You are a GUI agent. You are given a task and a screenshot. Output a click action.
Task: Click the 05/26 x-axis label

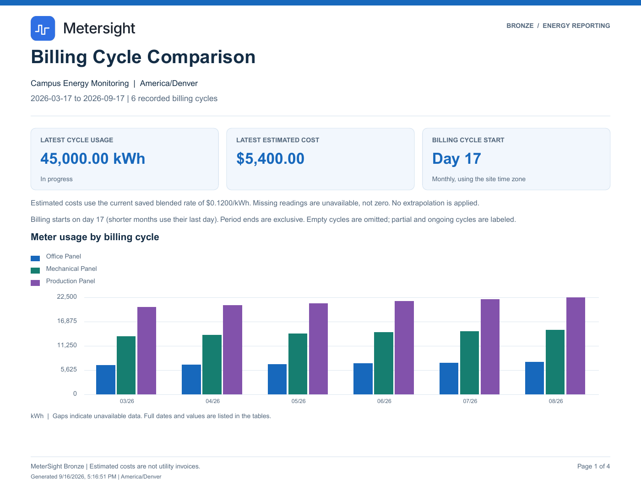(299, 401)
